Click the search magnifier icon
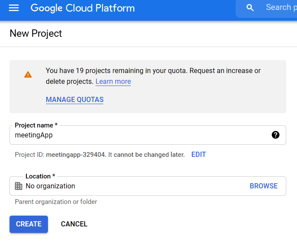Viewport: 297px width, 245px height. pyautogui.click(x=250, y=8)
